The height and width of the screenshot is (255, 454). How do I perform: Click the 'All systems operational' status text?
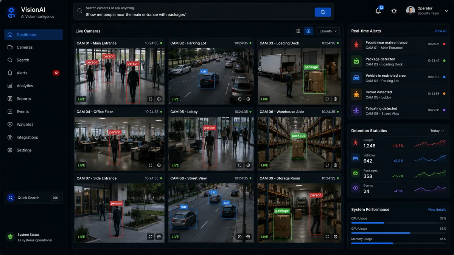(x=35, y=240)
